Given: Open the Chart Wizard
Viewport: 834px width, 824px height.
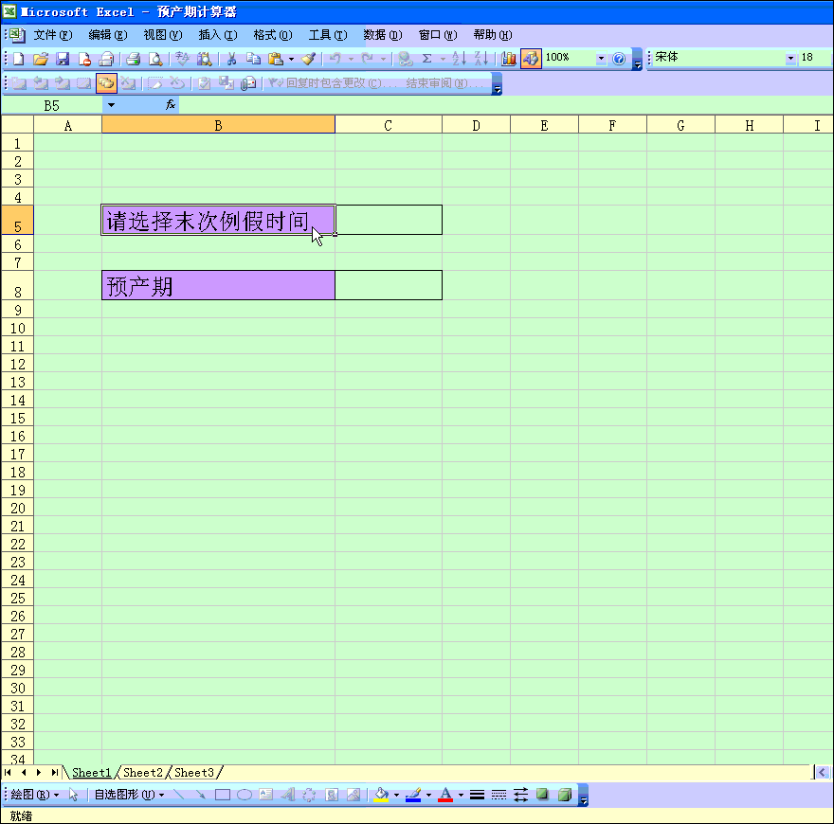Looking at the screenshot, I should (x=508, y=58).
